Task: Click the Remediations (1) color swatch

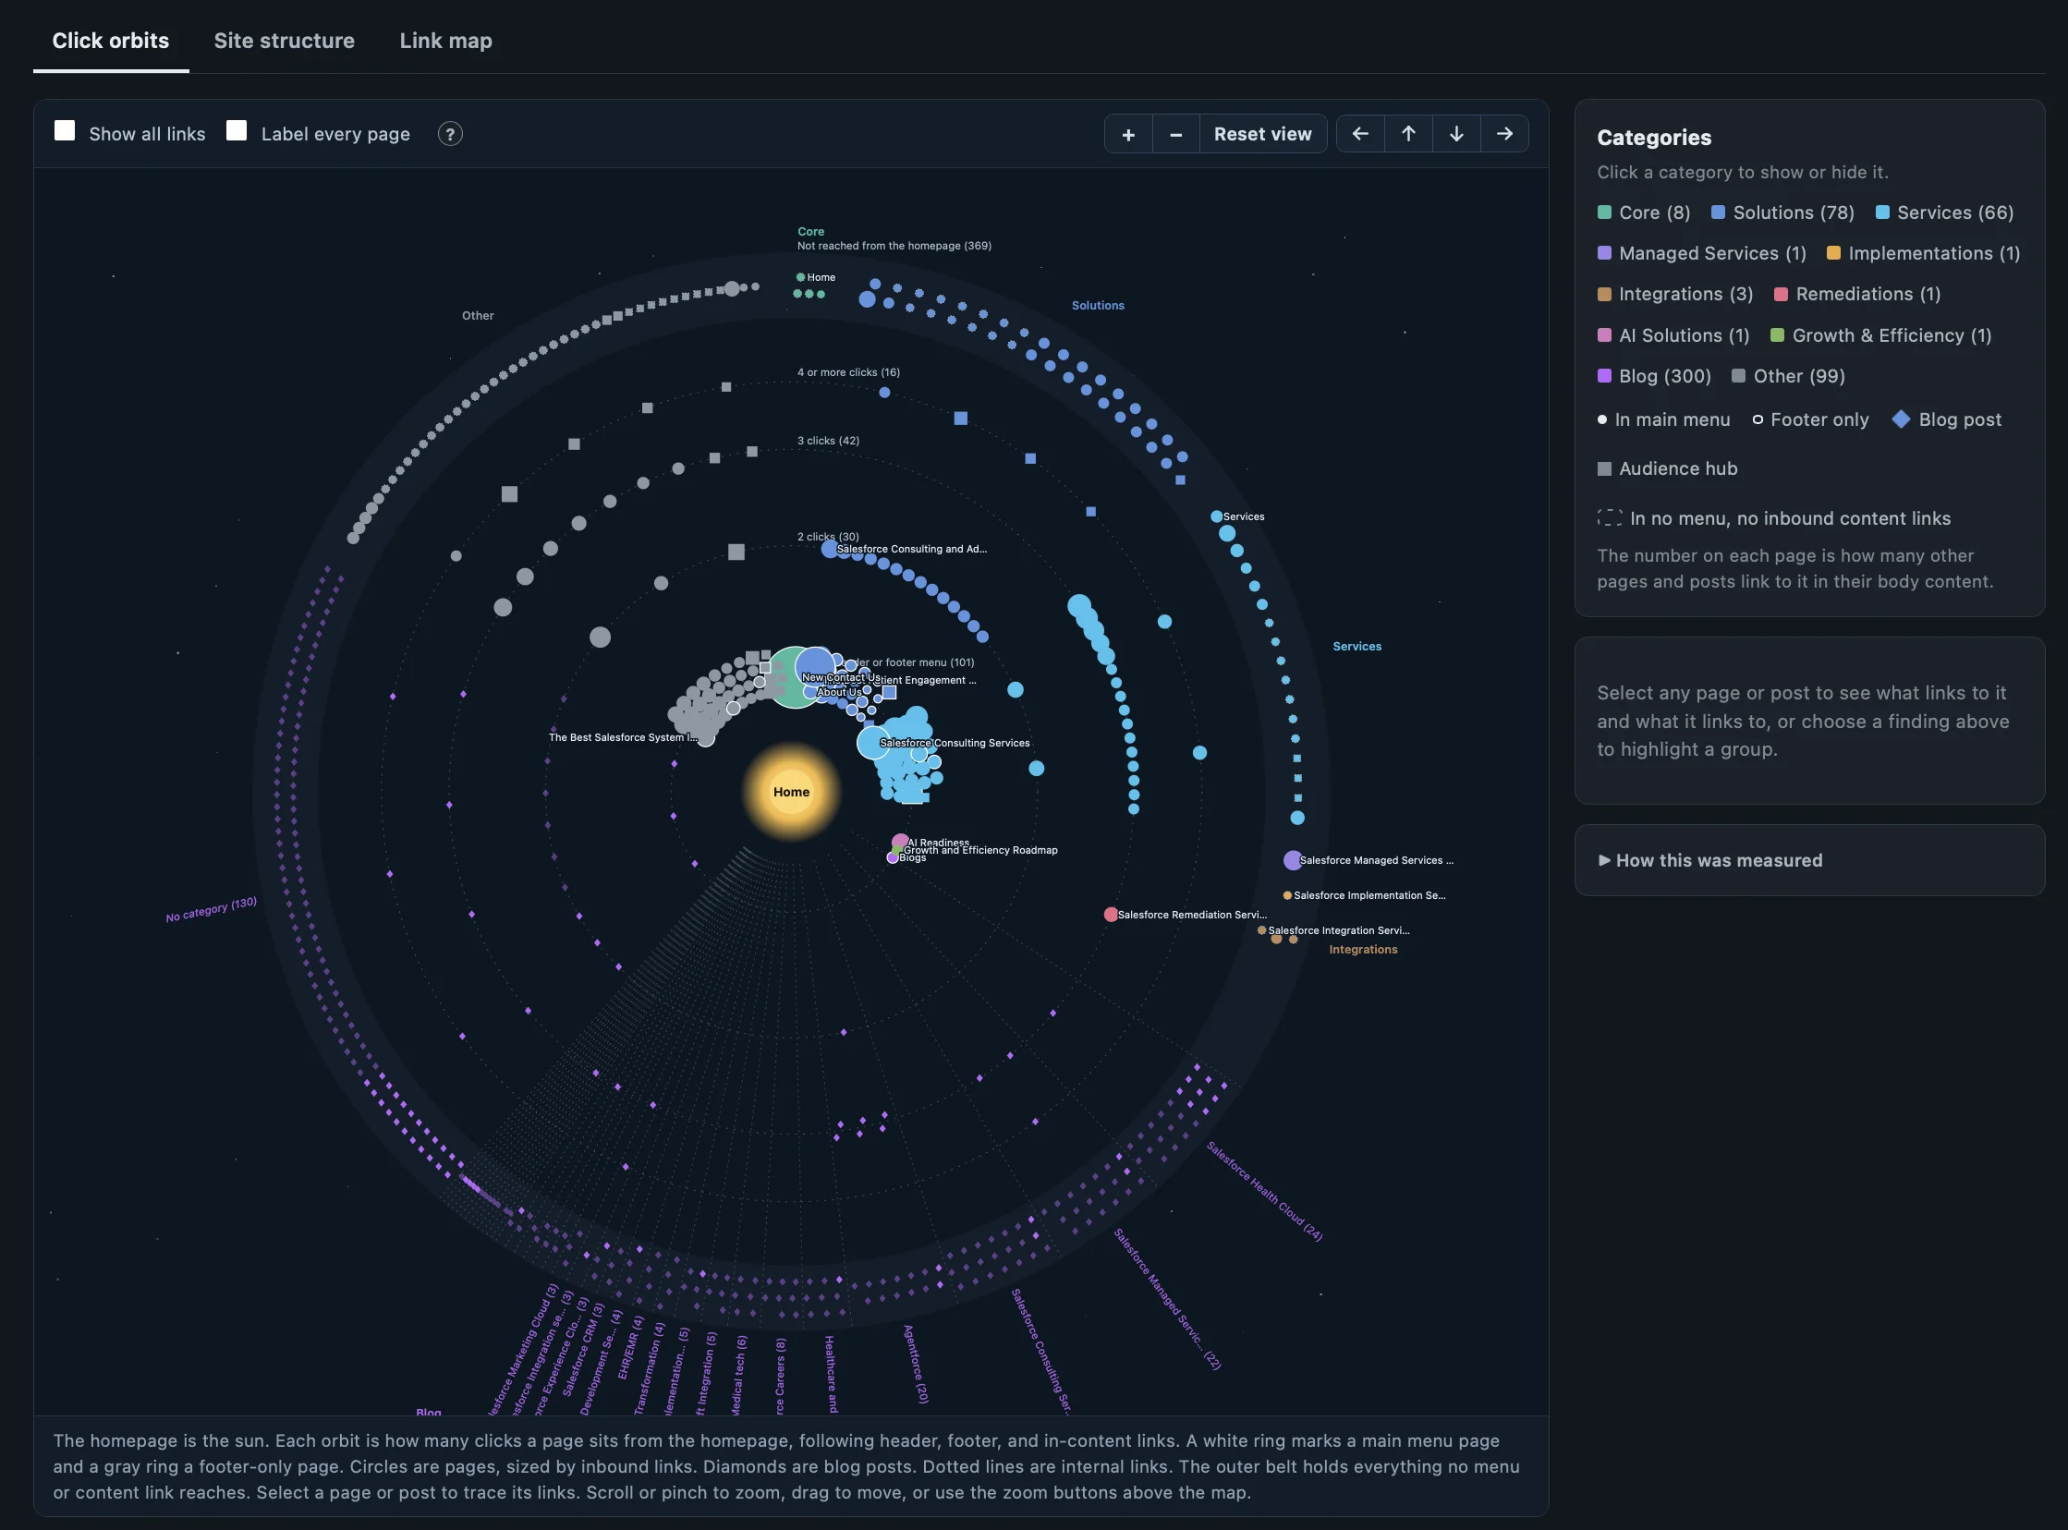Action: (1780, 294)
